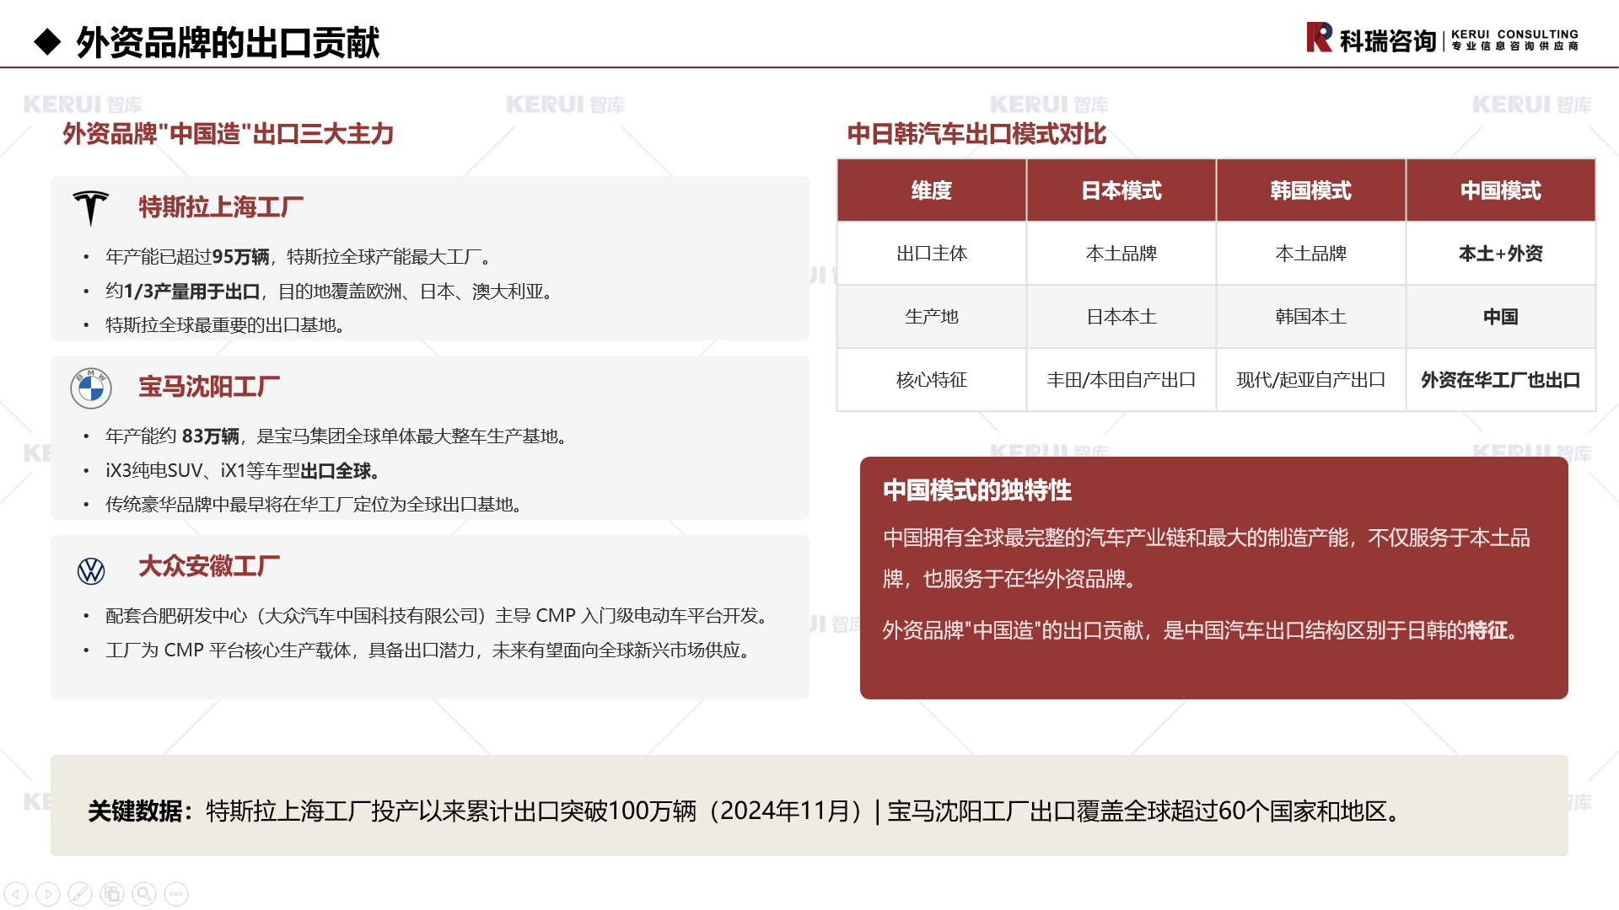Select bullet 特斯拉全球最重要的出口基地
Viewport: 1619px width, 910px height.
click(x=225, y=325)
